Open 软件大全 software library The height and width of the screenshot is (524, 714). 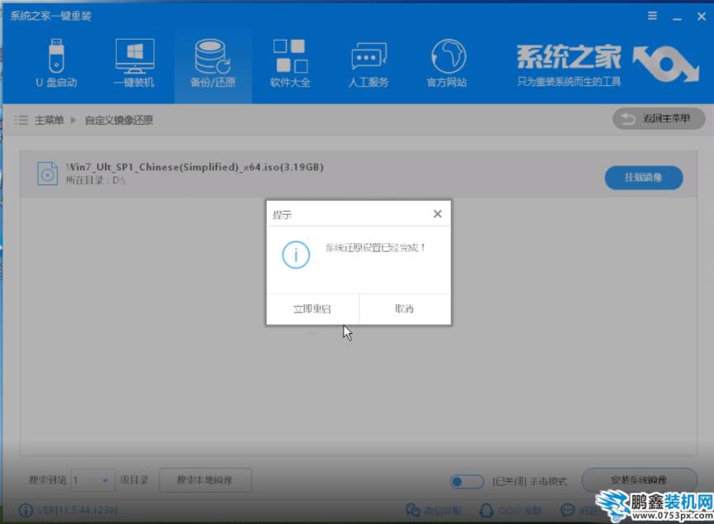[290, 64]
